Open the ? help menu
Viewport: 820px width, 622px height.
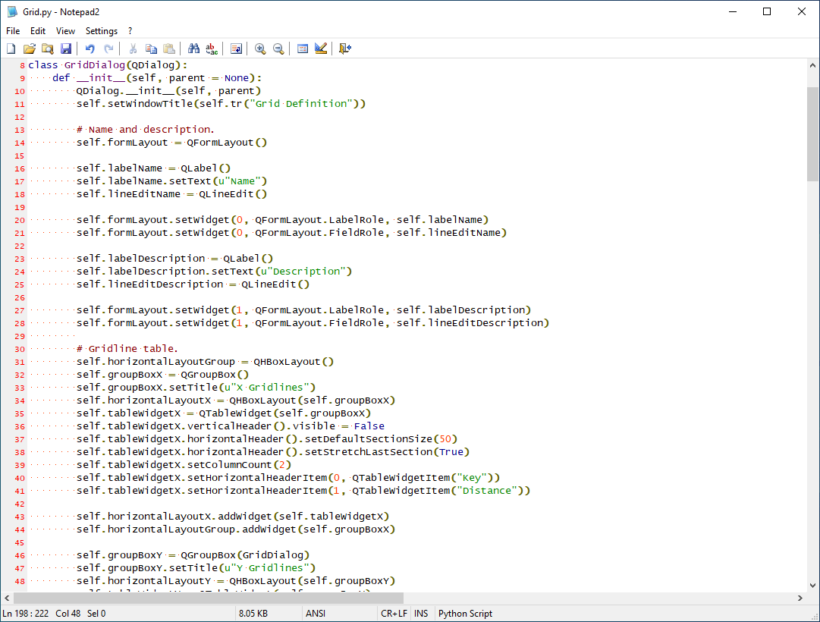point(130,31)
